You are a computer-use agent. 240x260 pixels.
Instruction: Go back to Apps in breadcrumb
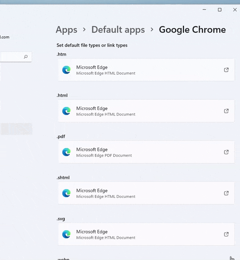pyautogui.click(x=66, y=30)
